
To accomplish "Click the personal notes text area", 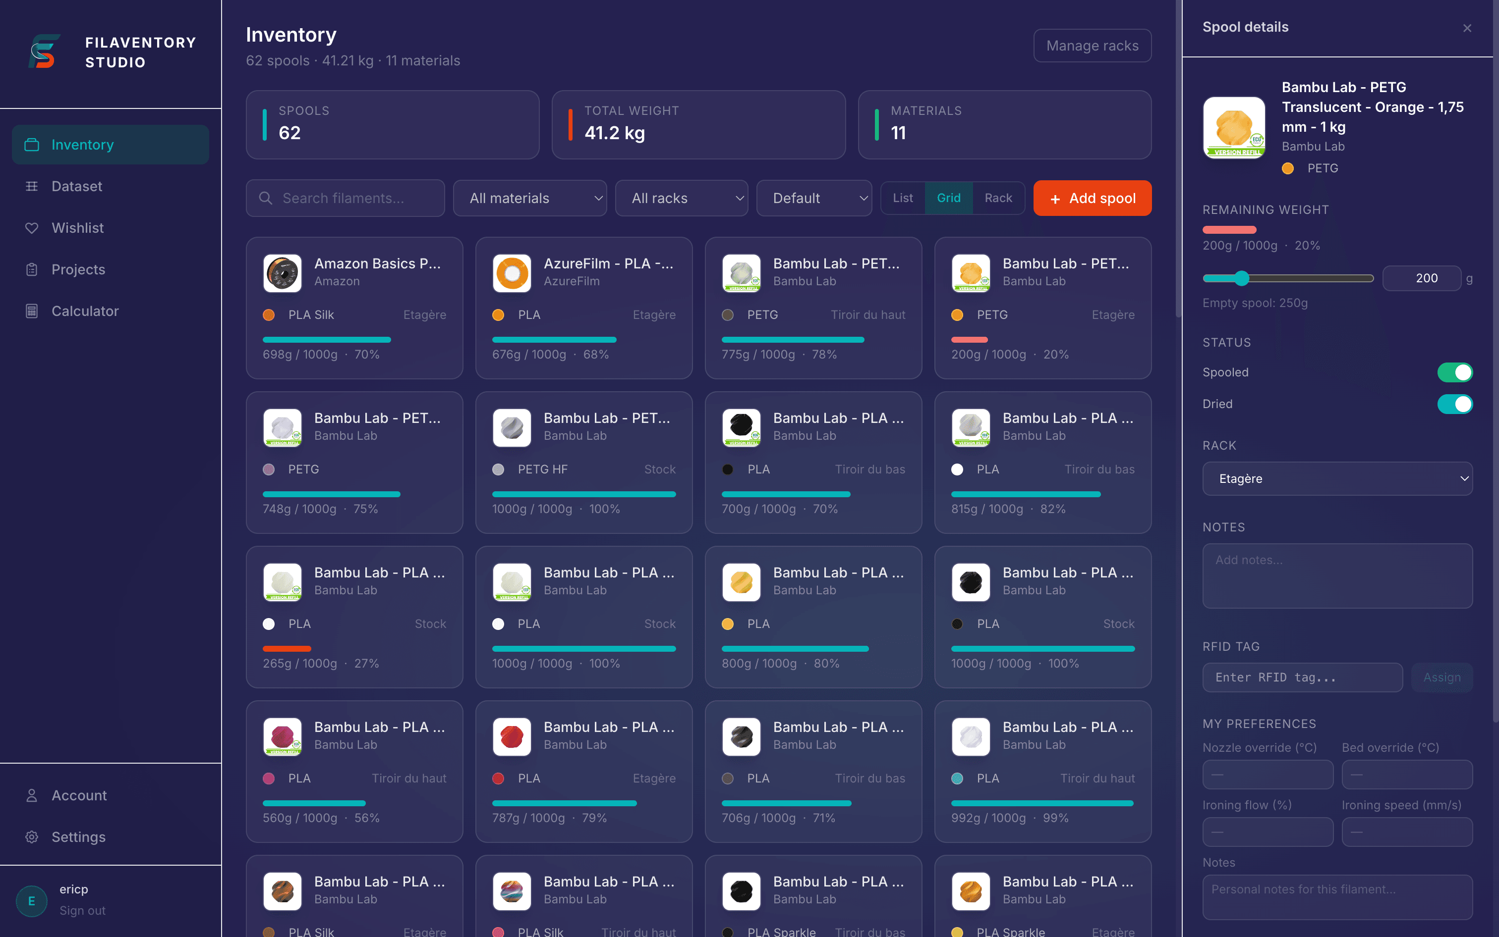I will pyautogui.click(x=1337, y=897).
